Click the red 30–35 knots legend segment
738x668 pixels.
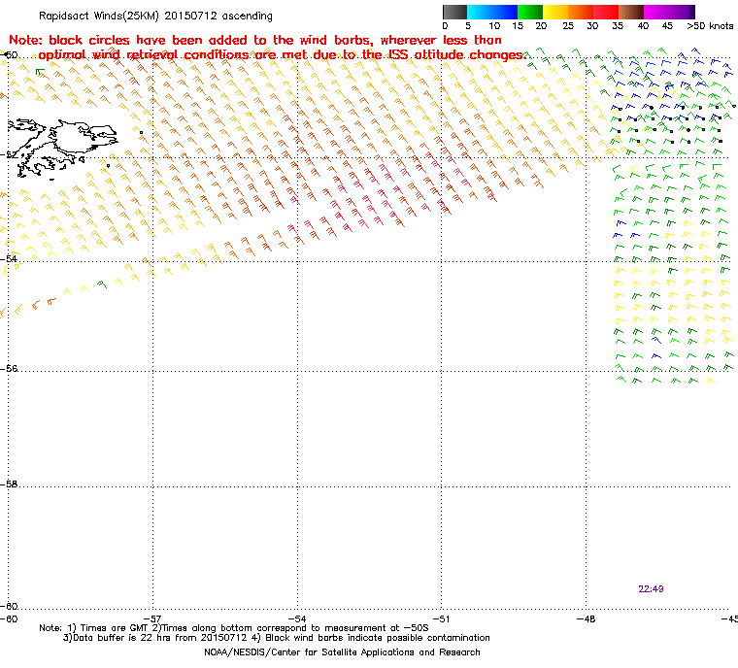(606, 12)
